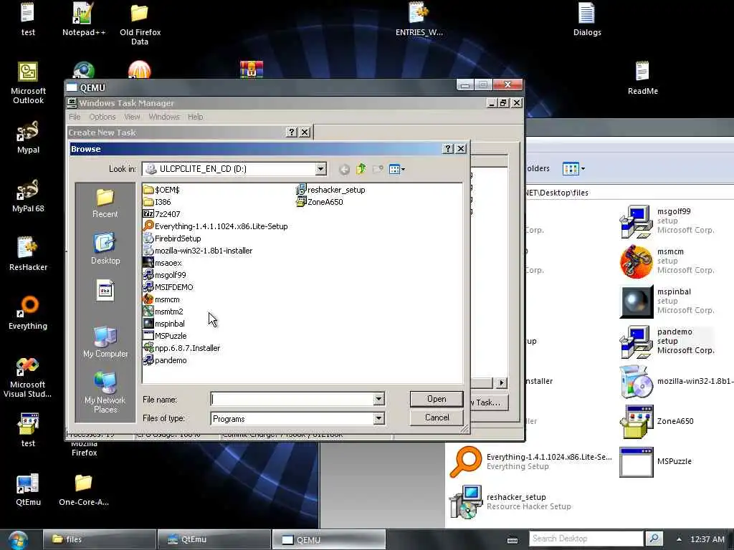Select msgolf99 in Browse file list

tap(164, 275)
